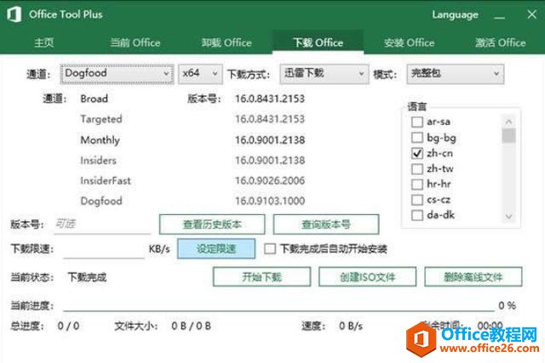Image resolution: width=545 pixels, height=363 pixels.
Task: Click the 当前进度 progress bar
Action: (x=278, y=309)
